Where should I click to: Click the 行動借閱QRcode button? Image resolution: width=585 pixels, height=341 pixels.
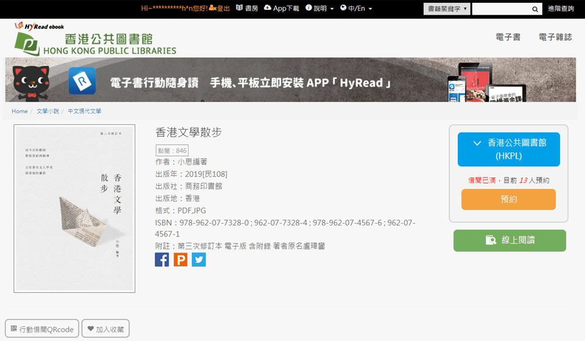click(42, 329)
